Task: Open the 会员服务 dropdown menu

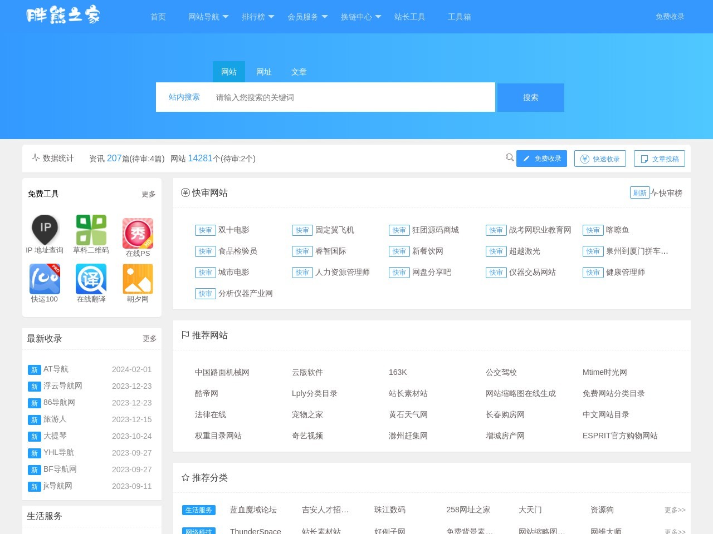Action: [307, 17]
